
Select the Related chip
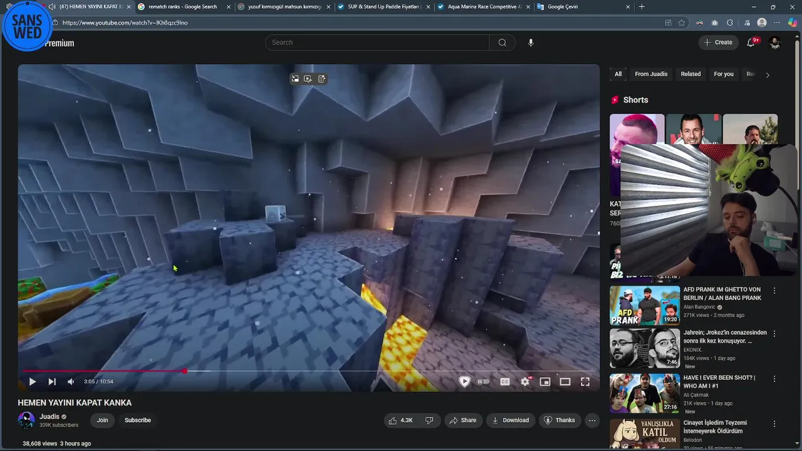click(690, 74)
